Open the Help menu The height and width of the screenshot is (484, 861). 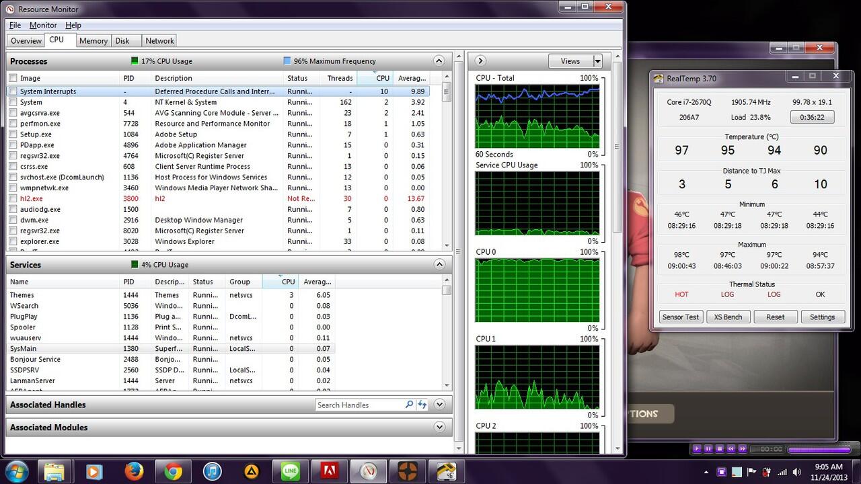point(73,26)
